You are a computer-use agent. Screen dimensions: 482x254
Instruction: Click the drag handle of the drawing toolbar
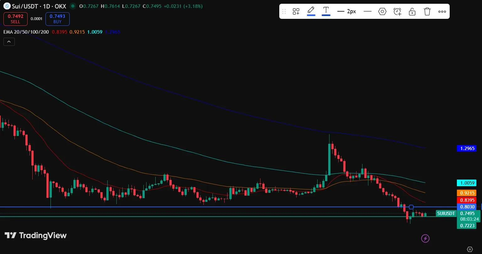(284, 12)
